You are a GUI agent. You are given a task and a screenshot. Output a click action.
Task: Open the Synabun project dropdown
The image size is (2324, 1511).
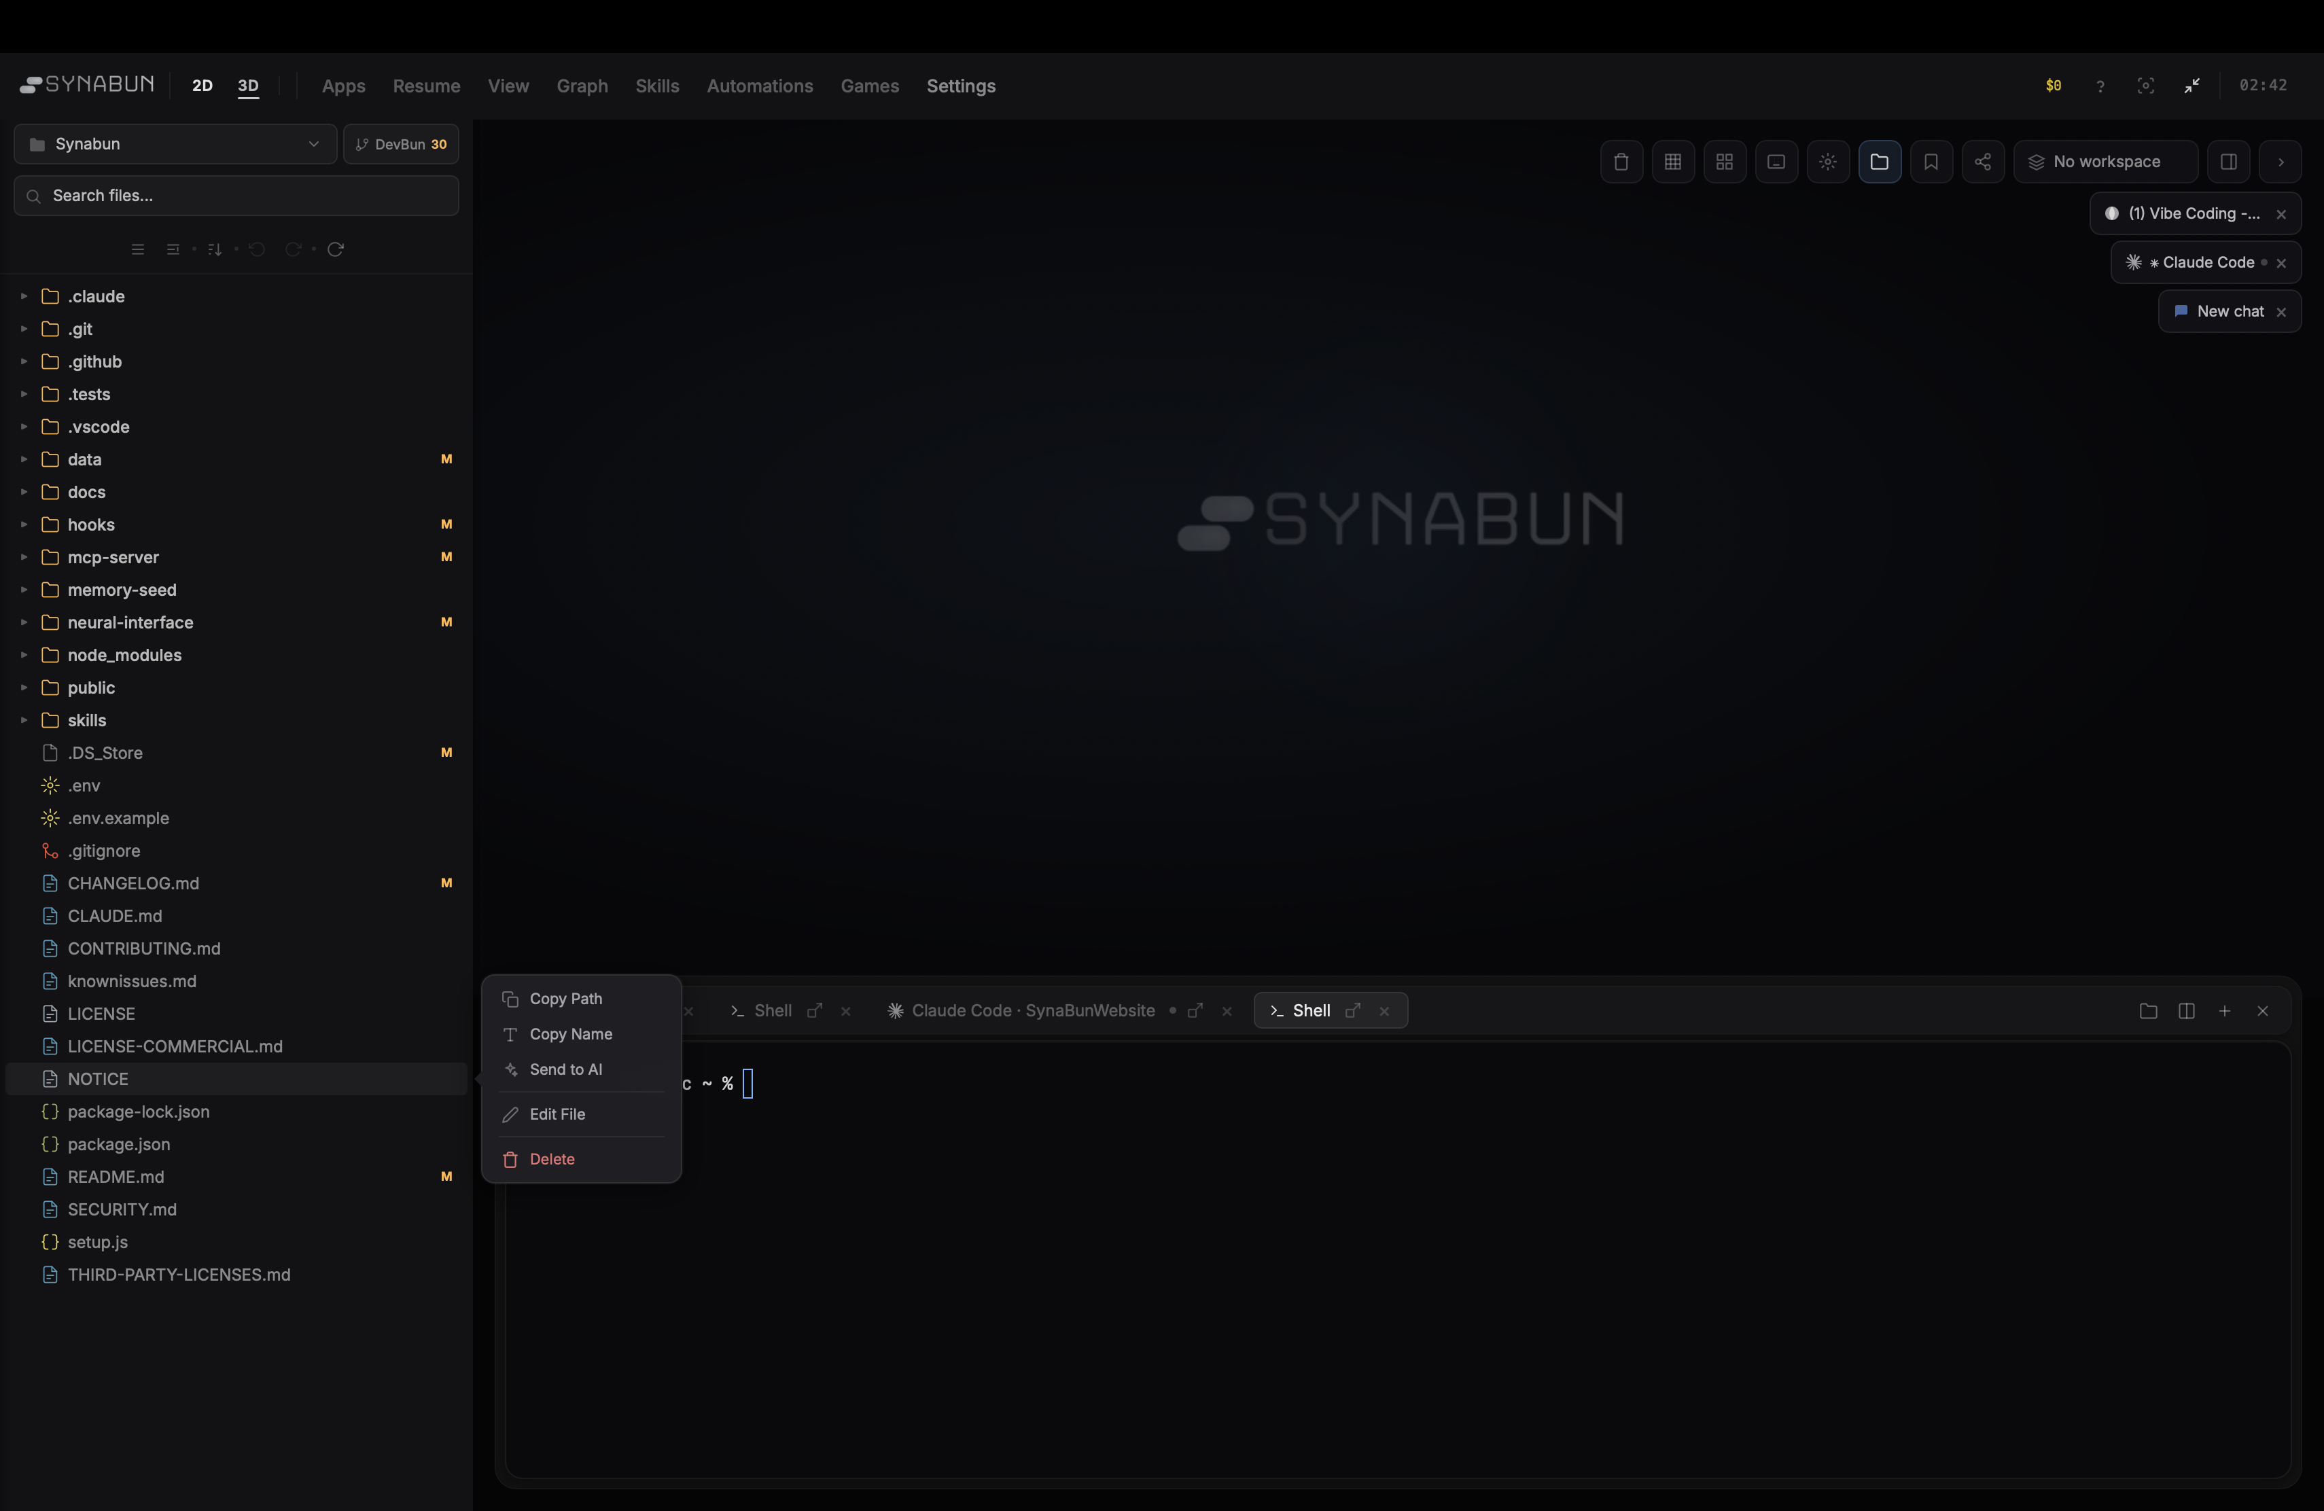pyautogui.click(x=175, y=143)
